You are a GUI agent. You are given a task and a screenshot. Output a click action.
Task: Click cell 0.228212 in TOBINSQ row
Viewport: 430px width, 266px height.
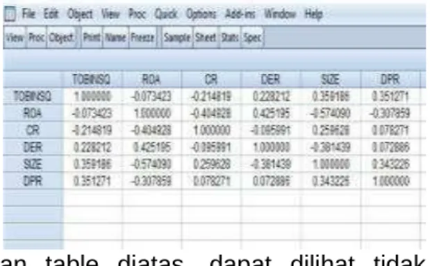point(270,97)
